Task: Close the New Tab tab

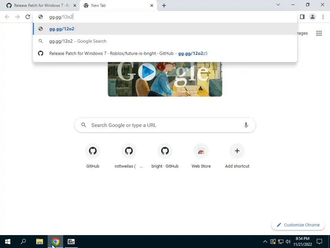Action: point(152,5)
